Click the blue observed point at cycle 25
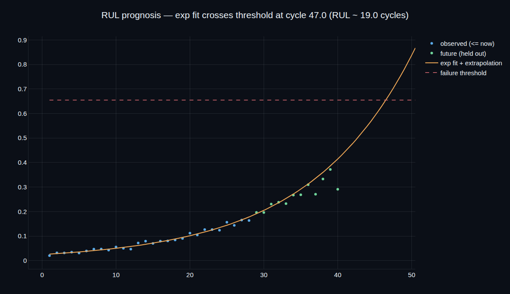The image size is (510, 294). coord(227,223)
